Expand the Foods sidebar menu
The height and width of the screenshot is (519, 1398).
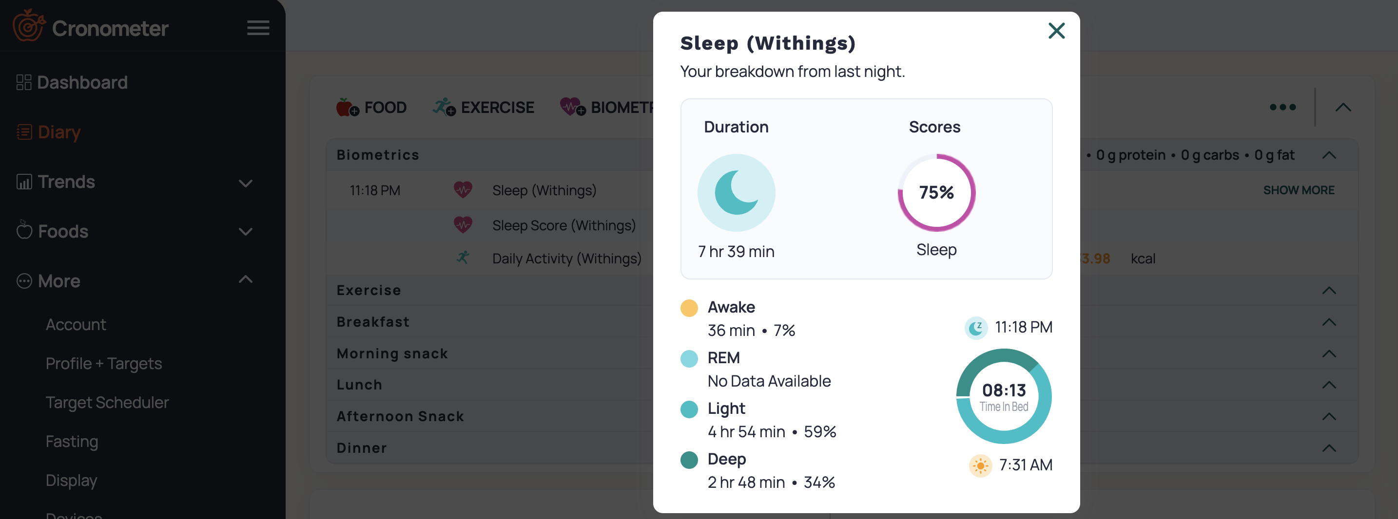(245, 232)
